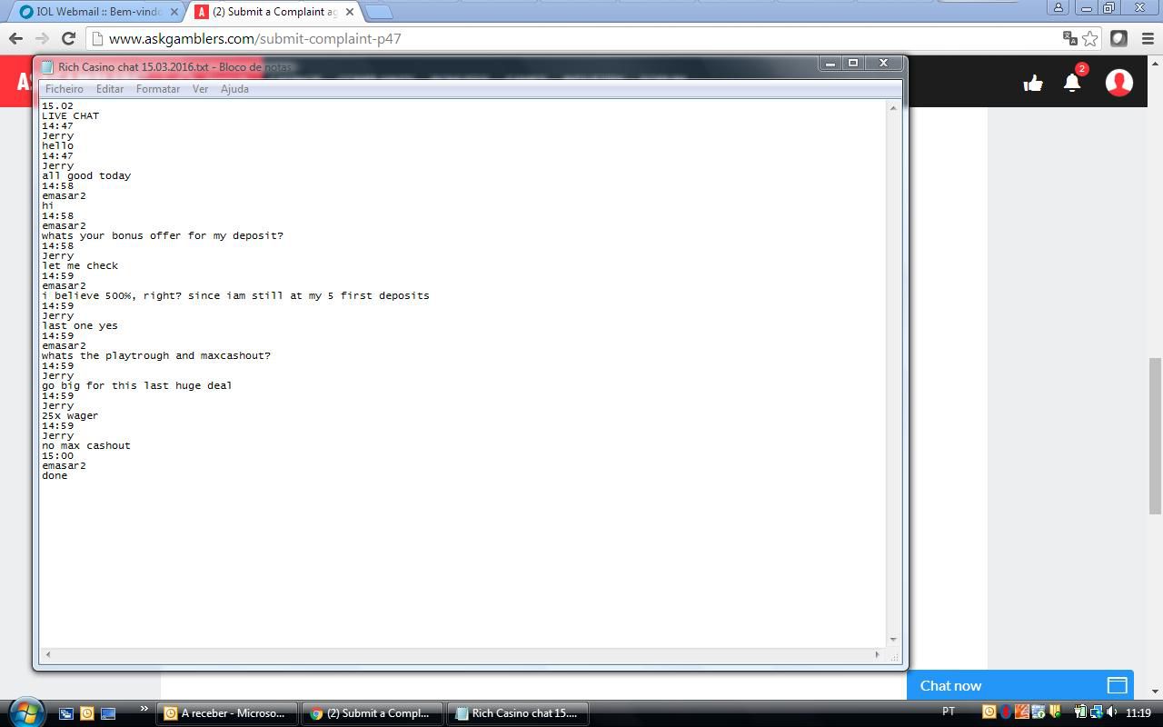Open the Ver menu in Notepad

200,89
